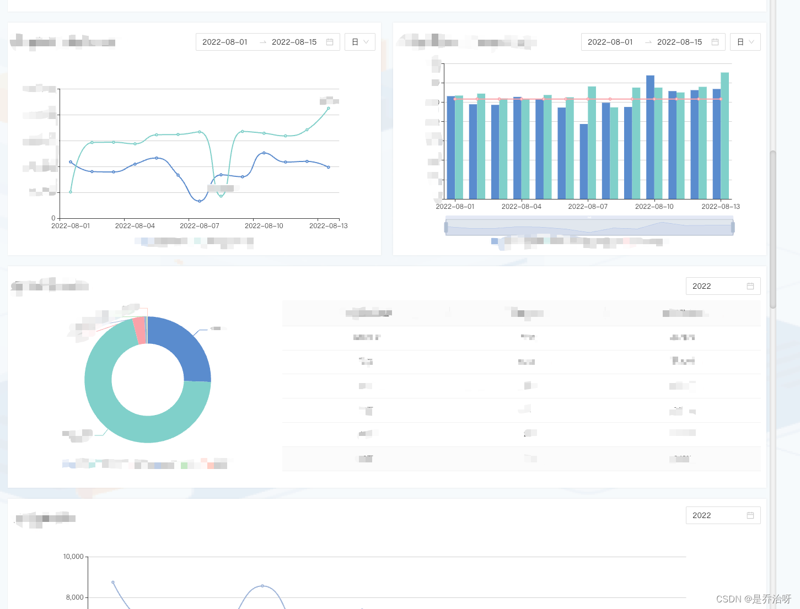Click the shortest blue bar at 2022-08-07

(x=584, y=161)
